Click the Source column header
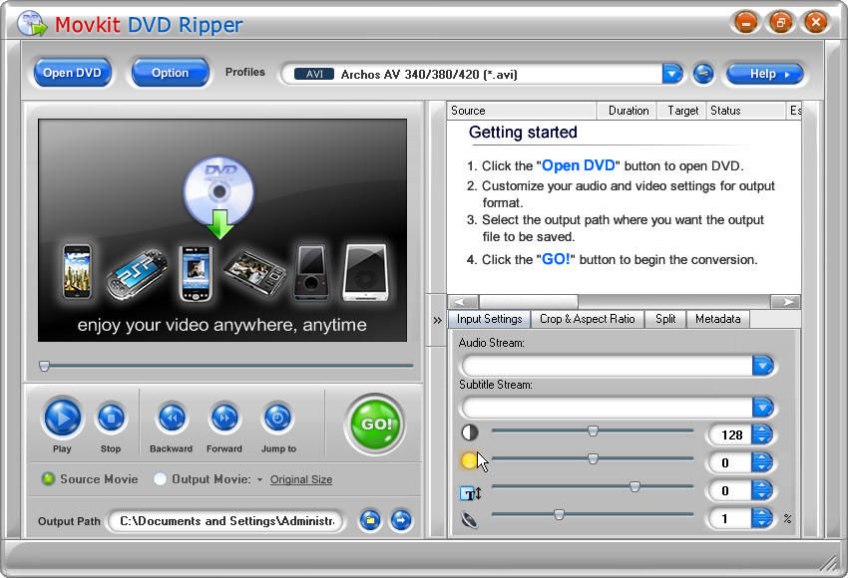The image size is (848, 578). pyautogui.click(x=522, y=111)
